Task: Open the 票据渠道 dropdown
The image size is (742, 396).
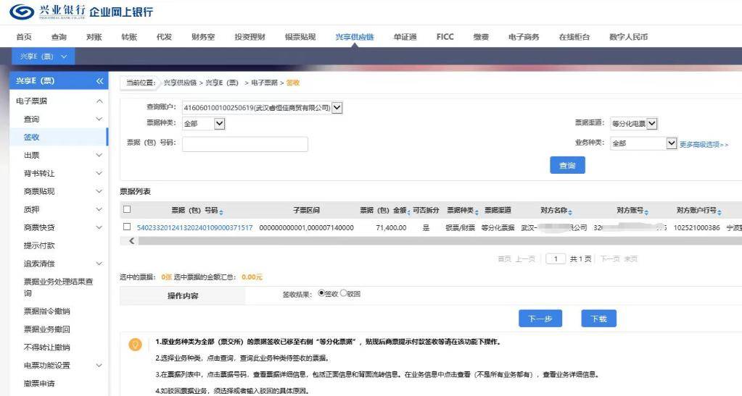Action: point(651,124)
